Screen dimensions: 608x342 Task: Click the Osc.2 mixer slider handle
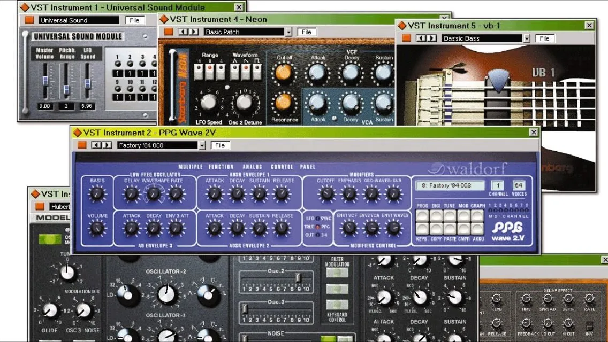point(298,278)
